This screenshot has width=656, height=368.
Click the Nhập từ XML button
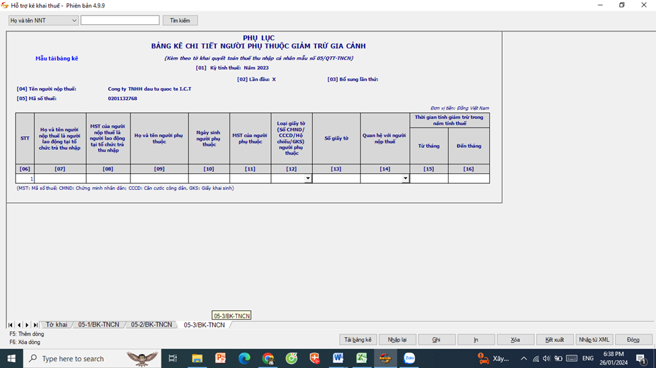[x=594, y=340]
